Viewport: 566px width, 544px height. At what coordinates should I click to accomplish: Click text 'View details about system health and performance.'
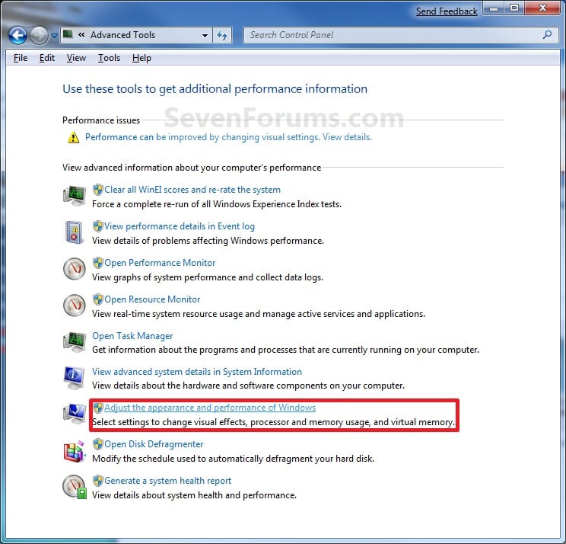coord(194,495)
